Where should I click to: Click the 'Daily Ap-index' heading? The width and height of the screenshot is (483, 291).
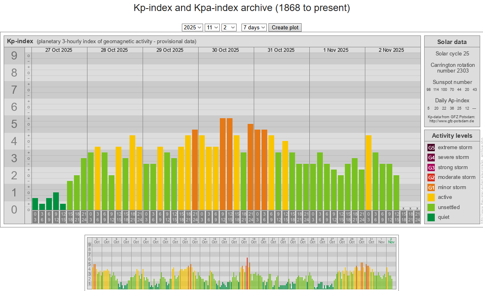[452, 101]
